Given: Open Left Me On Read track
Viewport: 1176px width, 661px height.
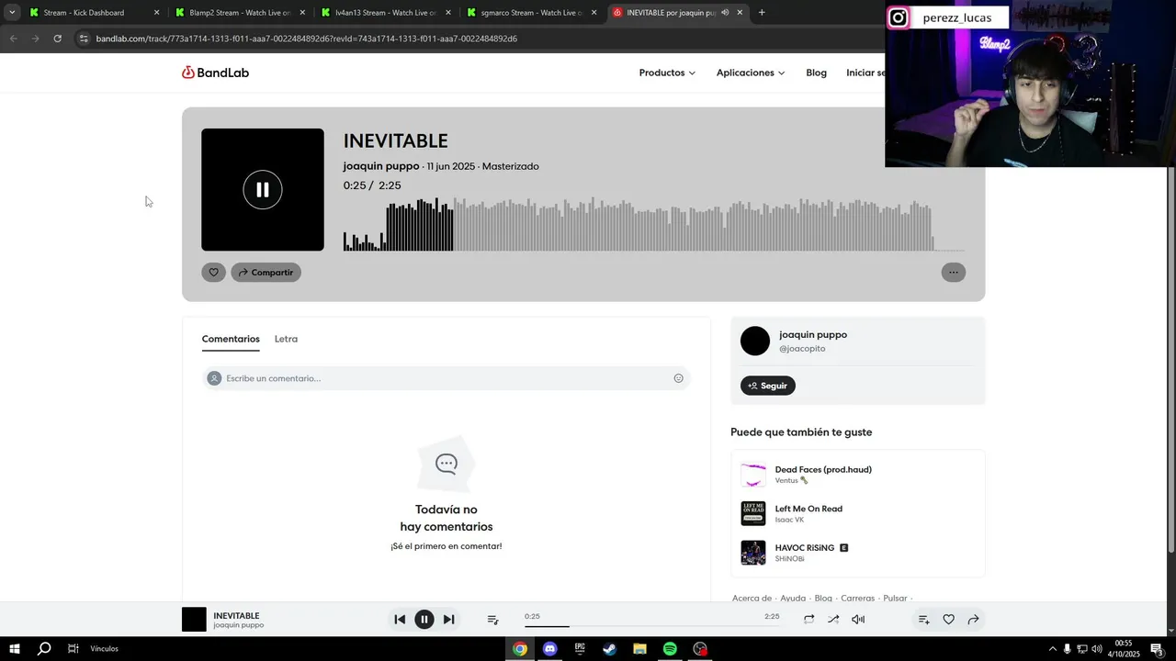Looking at the screenshot, I should coord(808,509).
